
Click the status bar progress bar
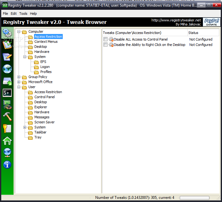pos(195,198)
